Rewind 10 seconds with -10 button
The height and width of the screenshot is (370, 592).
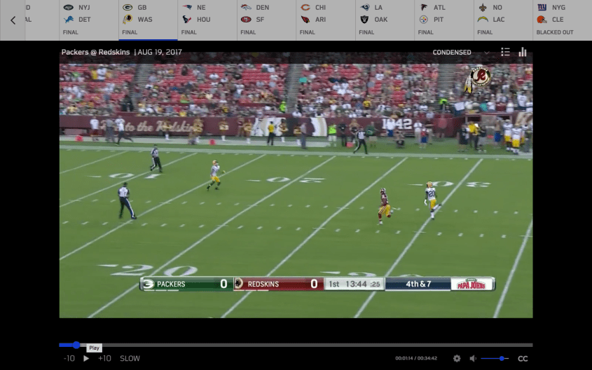(69, 358)
